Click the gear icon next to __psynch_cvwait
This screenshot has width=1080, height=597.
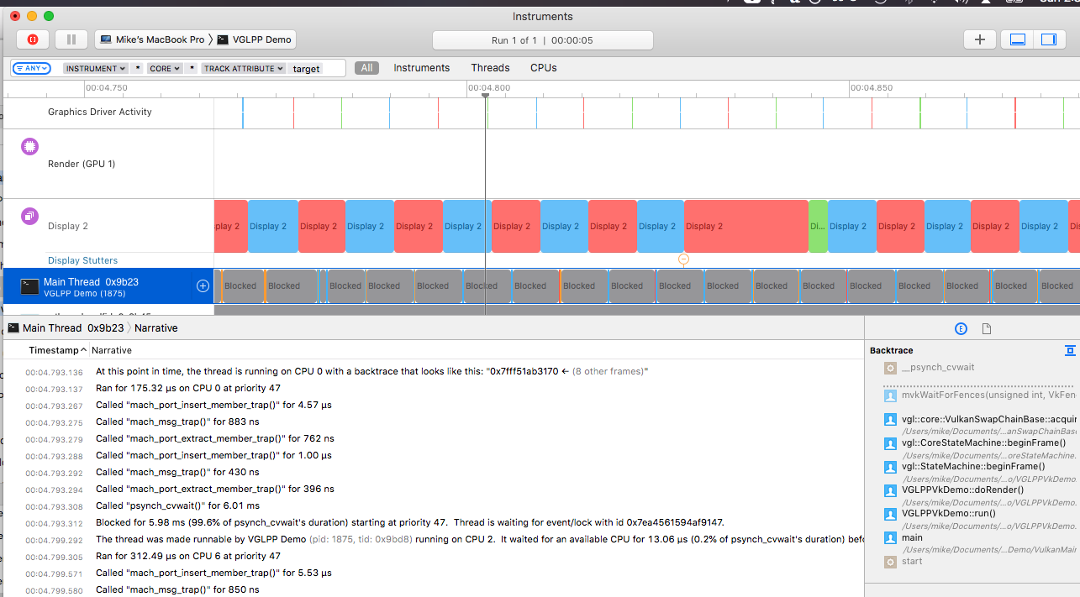click(890, 368)
